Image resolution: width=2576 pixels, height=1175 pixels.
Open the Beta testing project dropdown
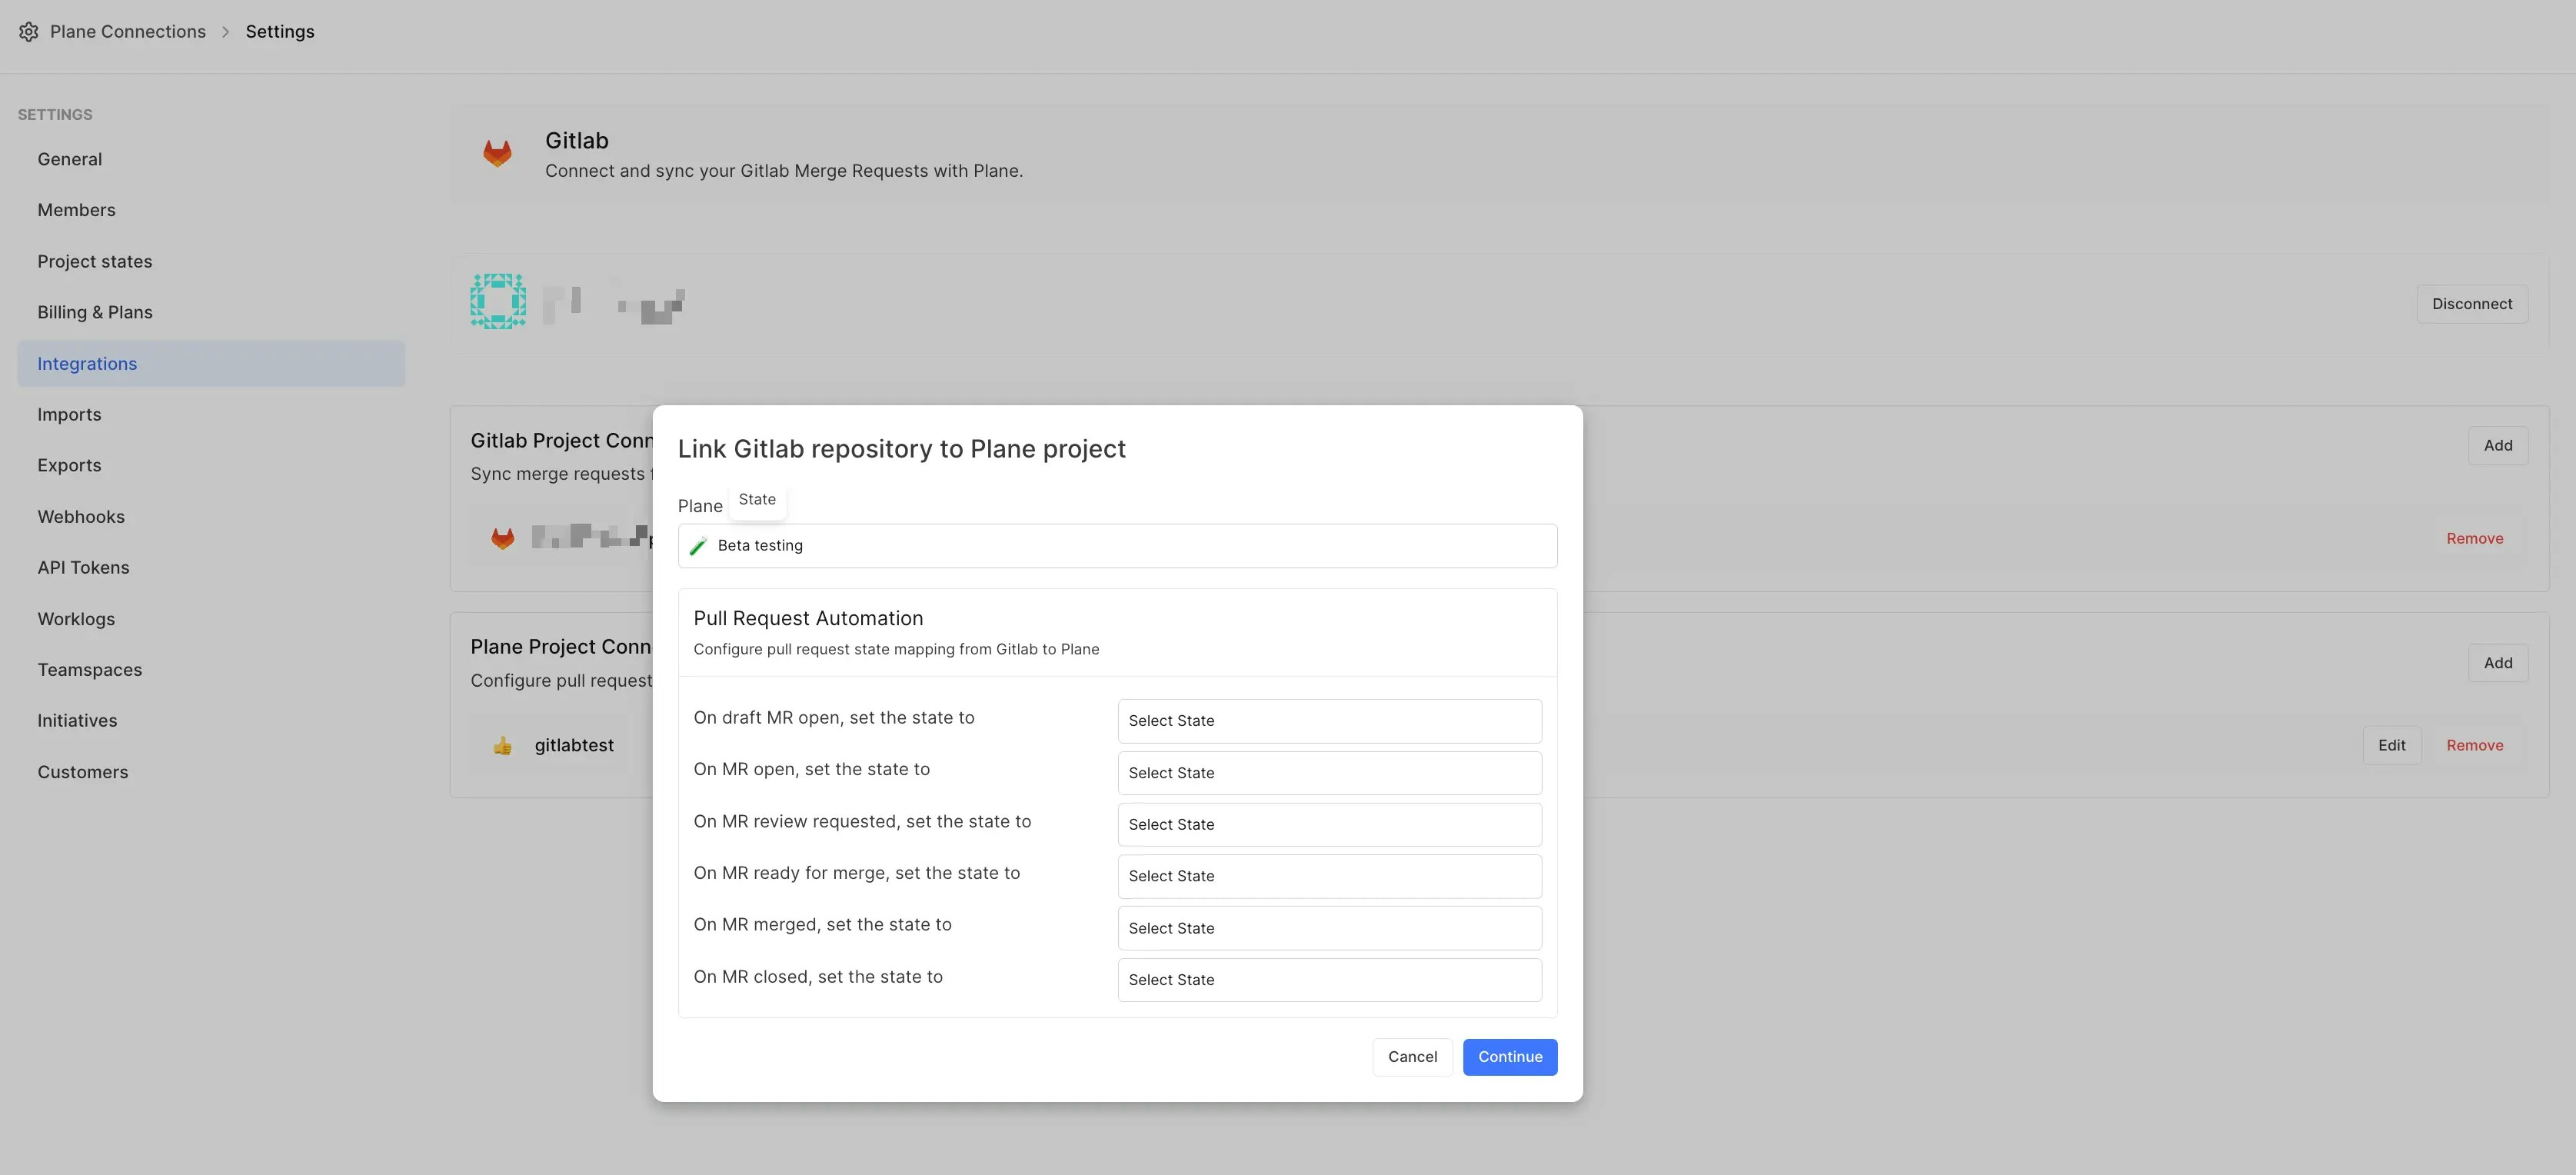(1117, 546)
